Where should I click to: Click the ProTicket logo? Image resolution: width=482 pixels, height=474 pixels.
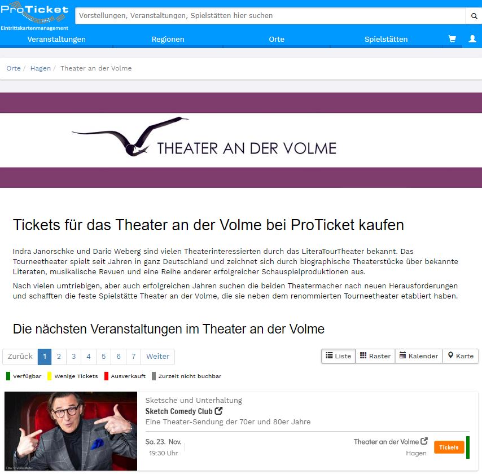(x=34, y=16)
